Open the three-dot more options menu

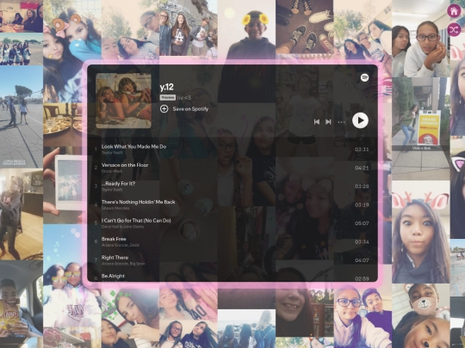coord(341,122)
